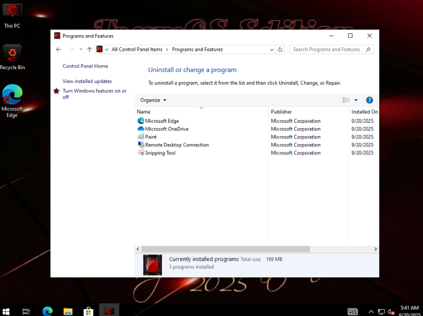Change view with the view icon
The height and width of the screenshot is (316, 423).
[x=346, y=100]
